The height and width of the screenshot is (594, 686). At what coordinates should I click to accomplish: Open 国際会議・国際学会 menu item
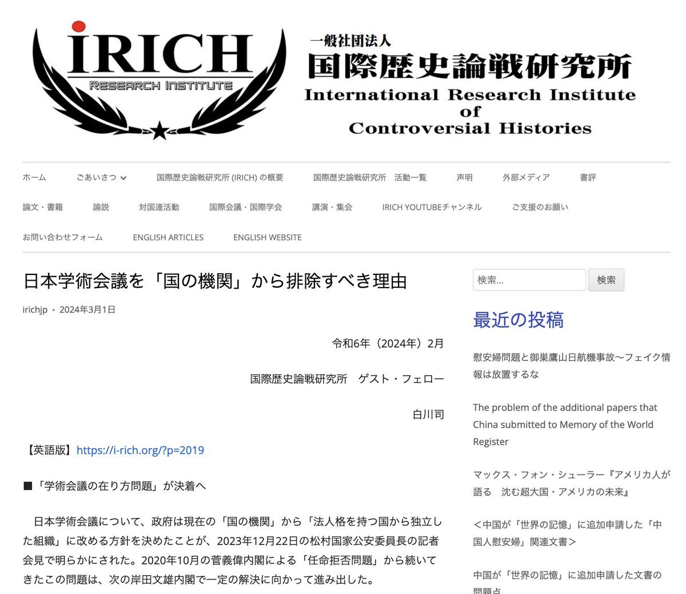[x=246, y=207]
